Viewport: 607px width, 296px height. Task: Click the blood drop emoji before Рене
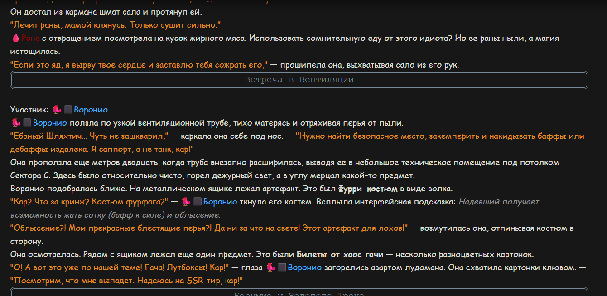(x=15, y=39)
